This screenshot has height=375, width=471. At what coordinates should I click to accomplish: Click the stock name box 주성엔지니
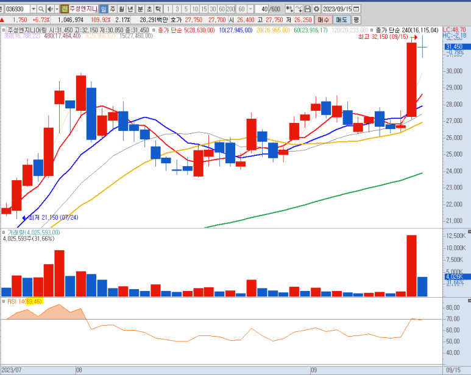pos(83,9)
